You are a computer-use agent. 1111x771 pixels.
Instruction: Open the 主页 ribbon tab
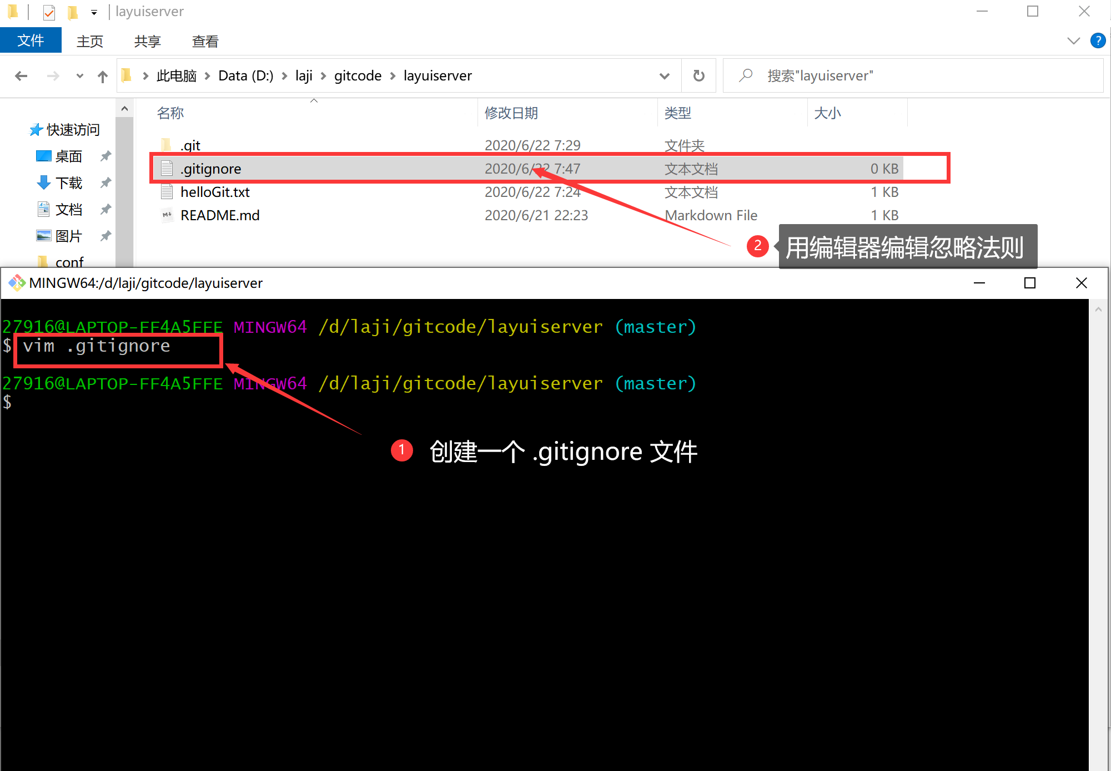pyautogui.click(x=89, y=41)
